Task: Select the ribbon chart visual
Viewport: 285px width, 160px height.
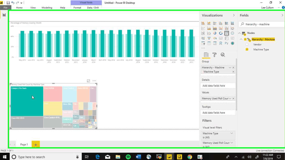Action: 232,28
